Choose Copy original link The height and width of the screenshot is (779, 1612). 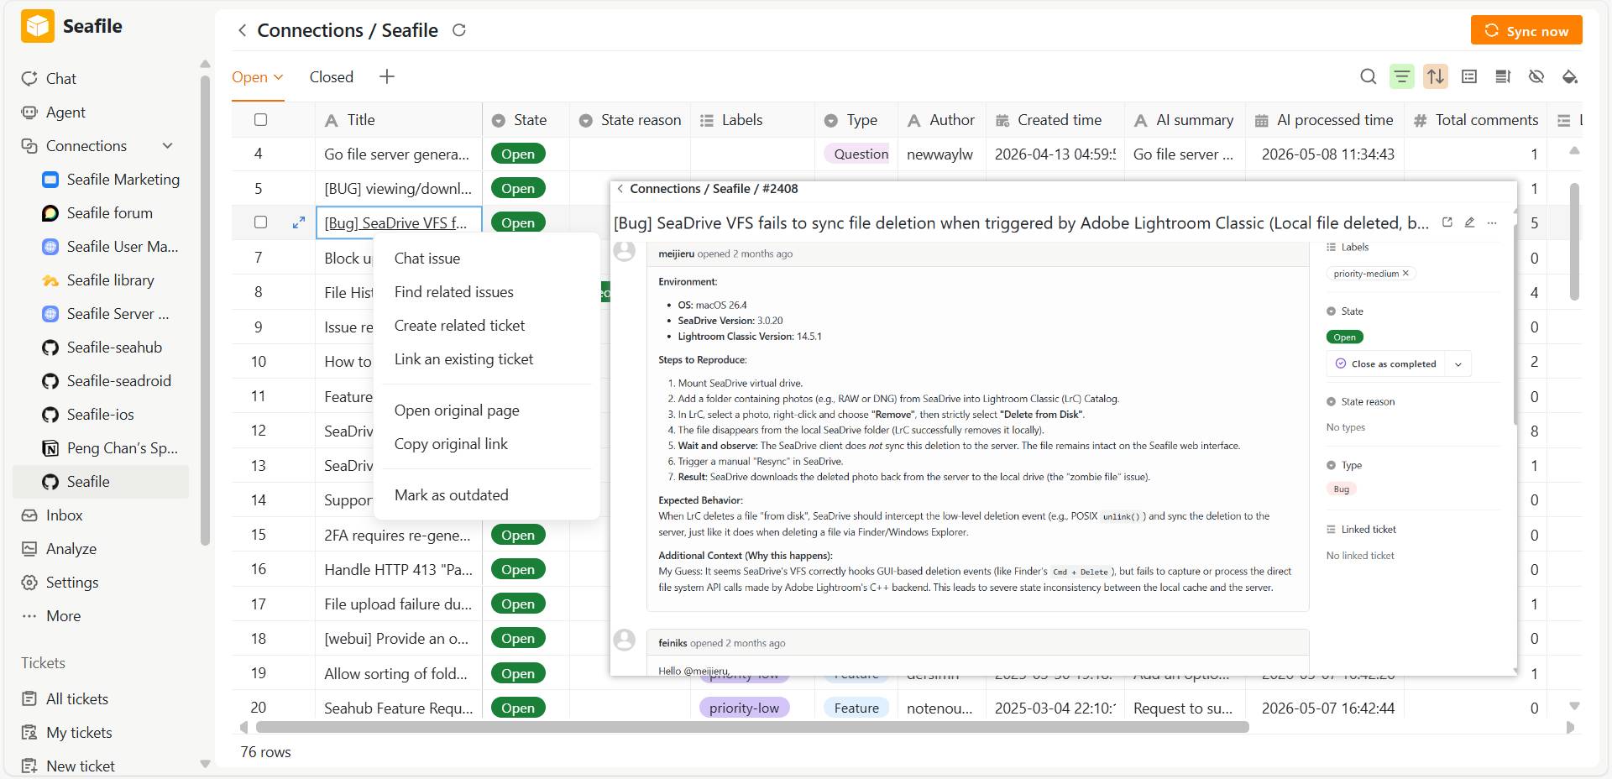(451, 444)
